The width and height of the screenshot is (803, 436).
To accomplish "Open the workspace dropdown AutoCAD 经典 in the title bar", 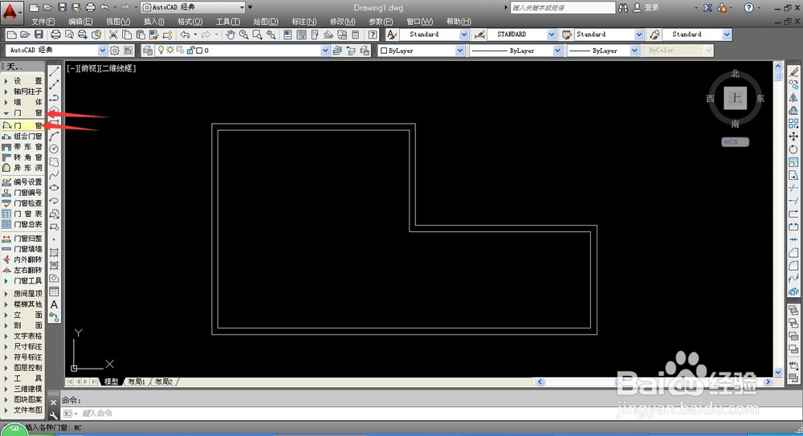I will [192, 7].
